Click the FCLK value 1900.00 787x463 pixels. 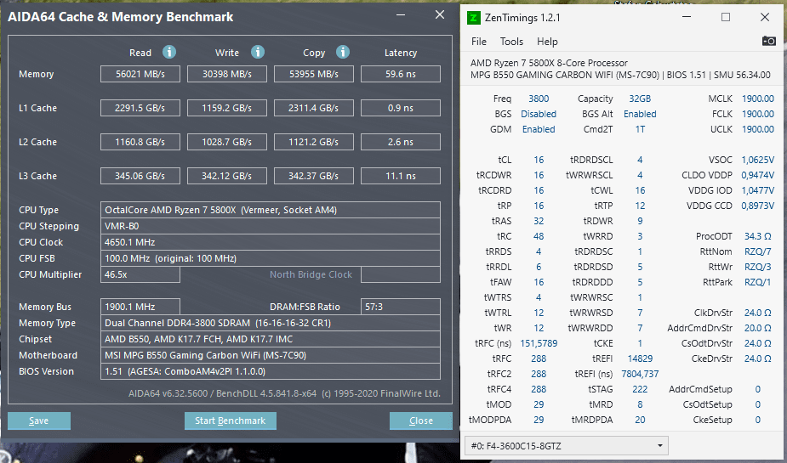(x=758, y=114)
